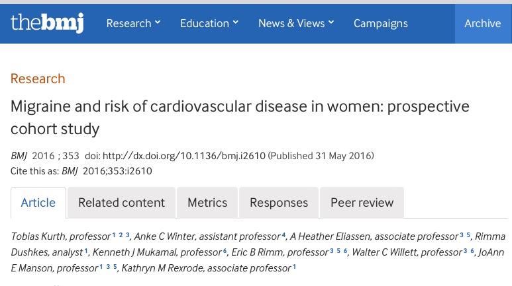Expand the News & Views chevron

coord(331,22)
